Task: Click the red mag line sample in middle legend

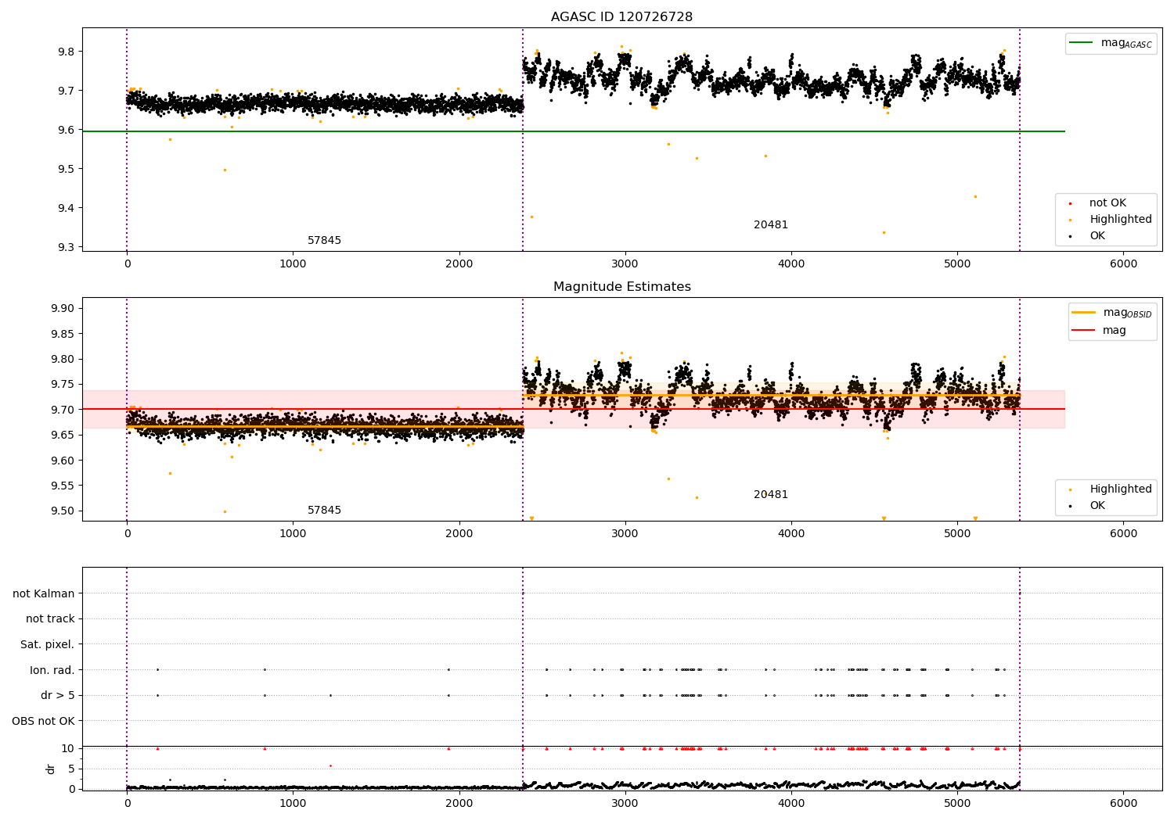Action: pos(1084,330)
